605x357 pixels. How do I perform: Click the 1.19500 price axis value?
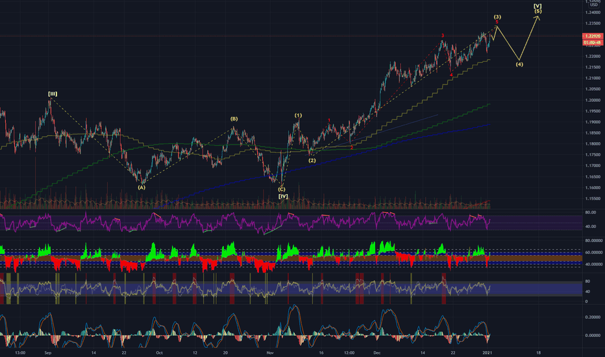pyautogui.click(x=593, y=111)
